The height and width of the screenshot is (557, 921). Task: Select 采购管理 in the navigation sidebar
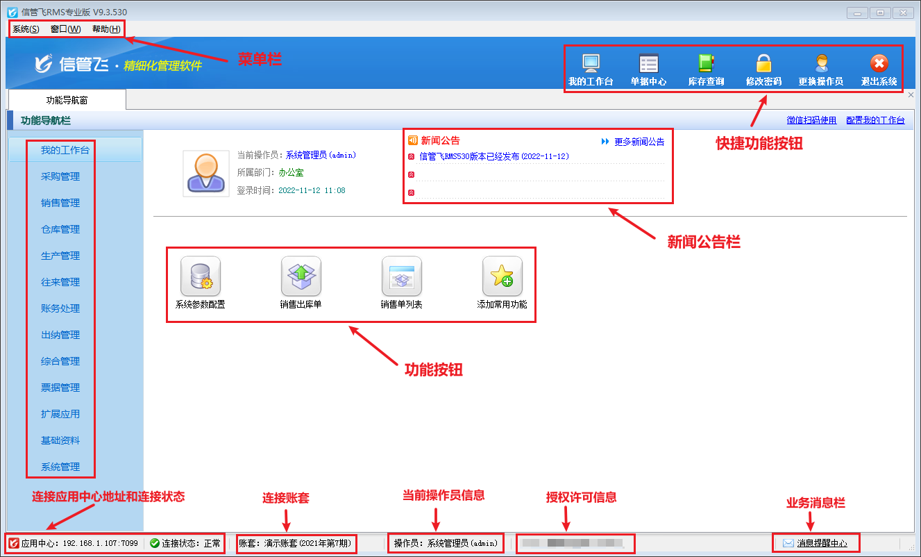(60, 176)
